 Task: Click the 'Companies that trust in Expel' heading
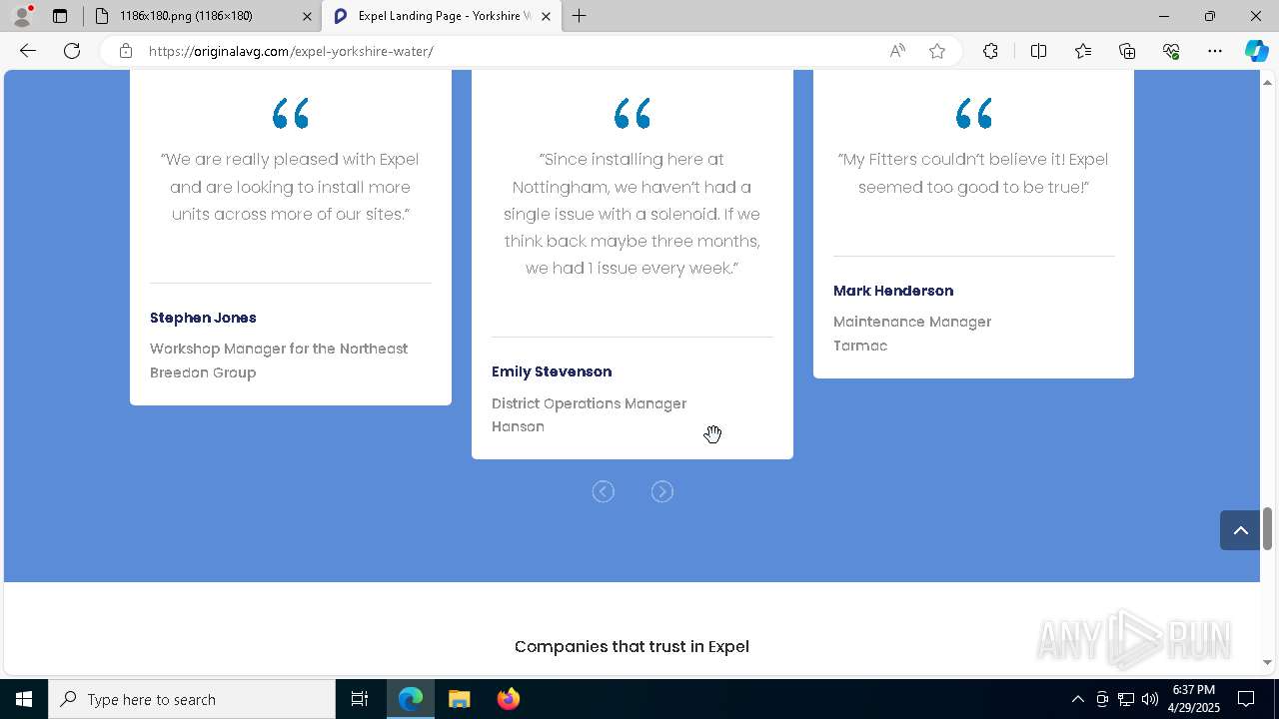coord(632,646)
